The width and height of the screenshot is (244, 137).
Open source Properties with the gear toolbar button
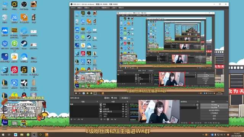coord(107,98)
